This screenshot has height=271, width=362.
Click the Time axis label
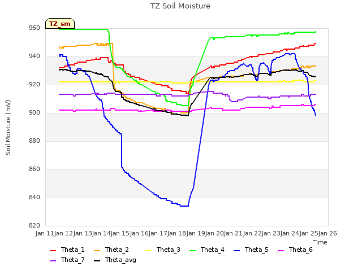pos(320,242)
